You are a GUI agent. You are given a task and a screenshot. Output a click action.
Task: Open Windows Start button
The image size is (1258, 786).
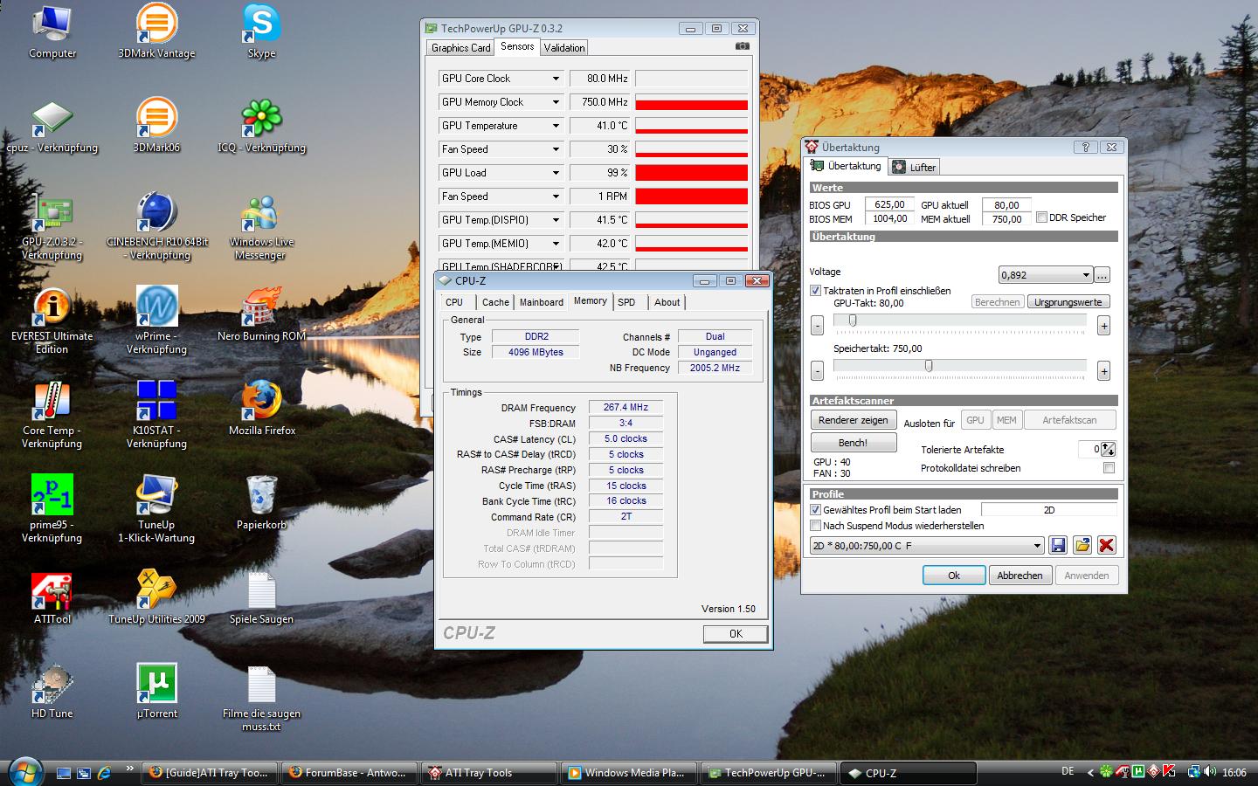tap(24, 771)
